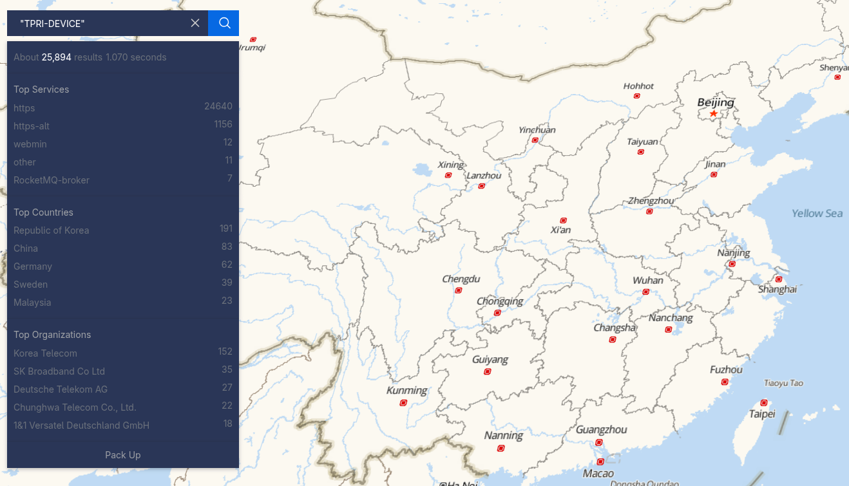Collapse the results panel with Pack Up
Screen dimensions: 849x486
(x=122, y=454)
